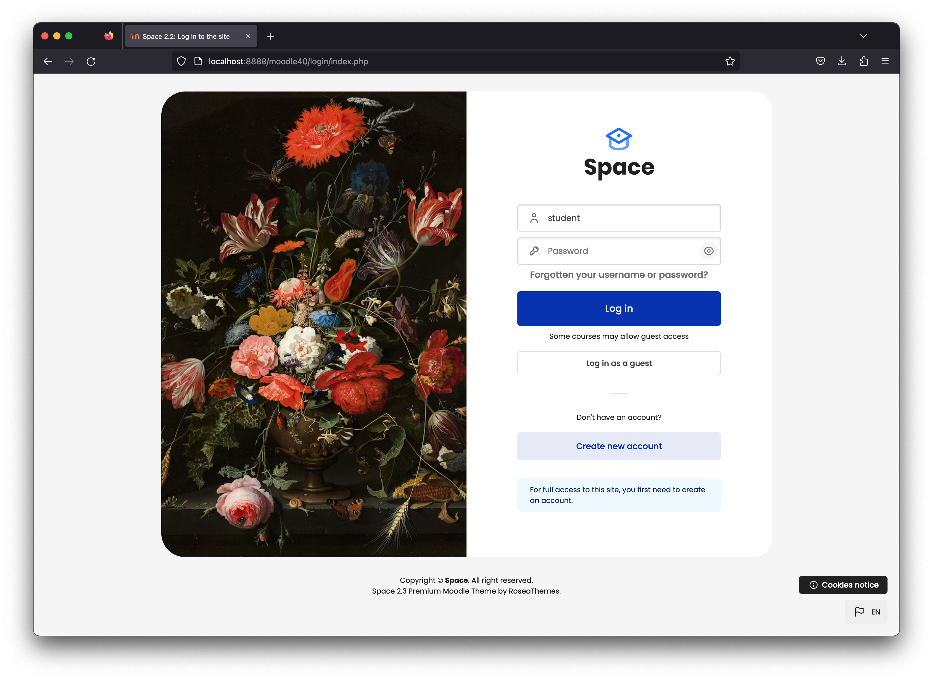Open Forgotten your username or password link

(619, 275)
